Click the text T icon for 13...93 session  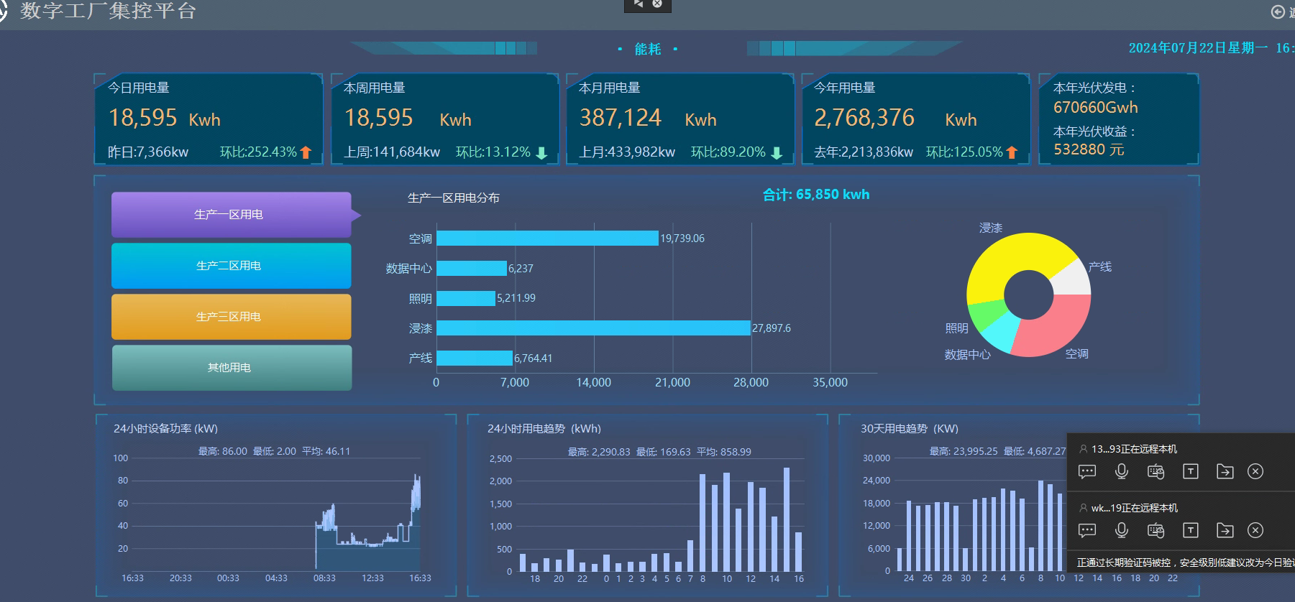click(1191, 471)
